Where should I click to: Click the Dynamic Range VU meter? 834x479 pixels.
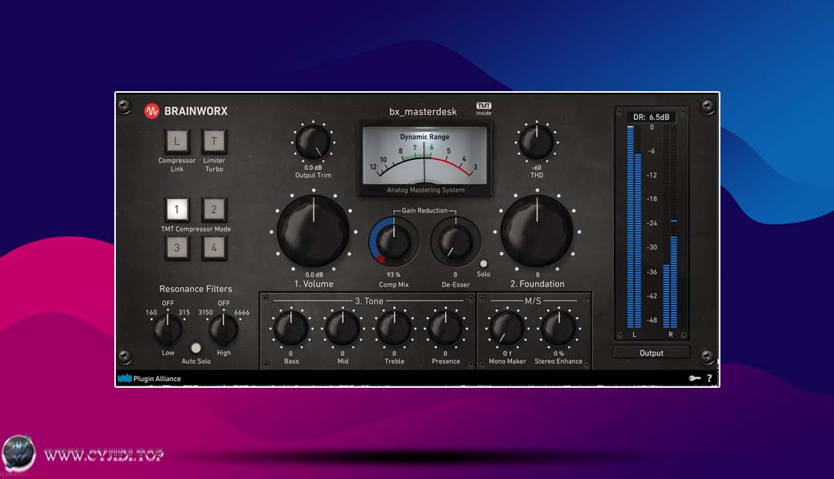point(425,158)
